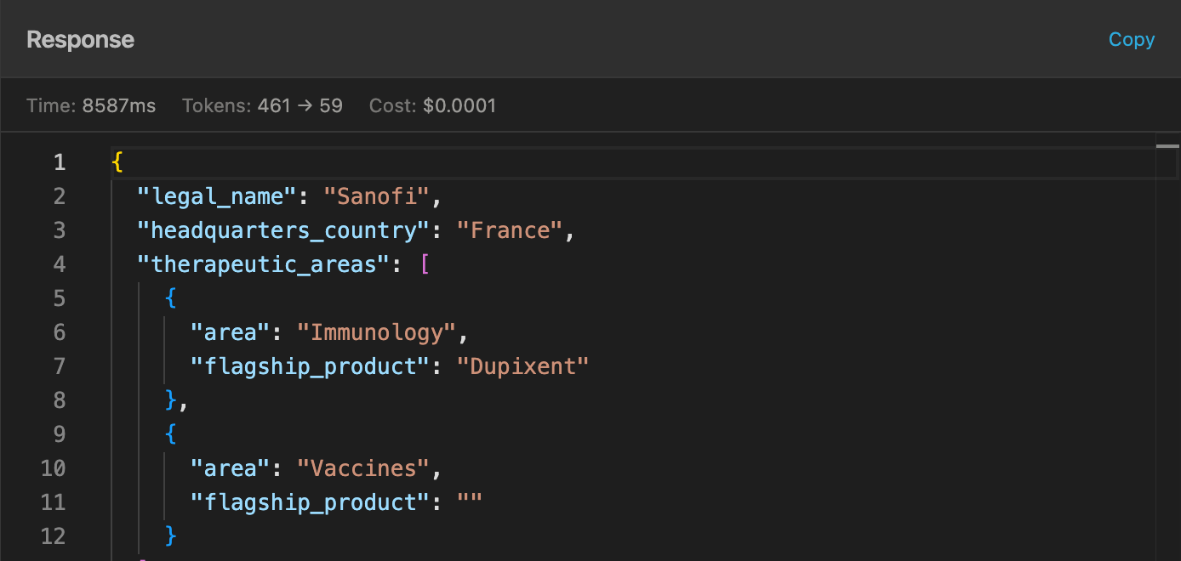Click the "flagship_product" key on line 11
The image size is (1181, 561).
(x=311, y=502)
